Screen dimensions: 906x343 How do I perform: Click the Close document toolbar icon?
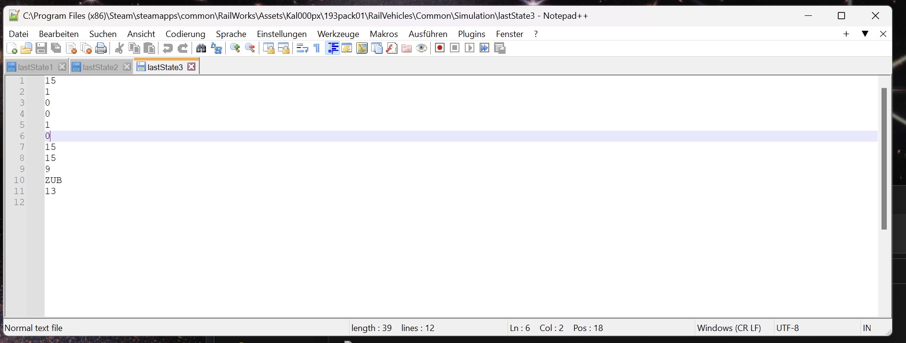coord(71,48)
